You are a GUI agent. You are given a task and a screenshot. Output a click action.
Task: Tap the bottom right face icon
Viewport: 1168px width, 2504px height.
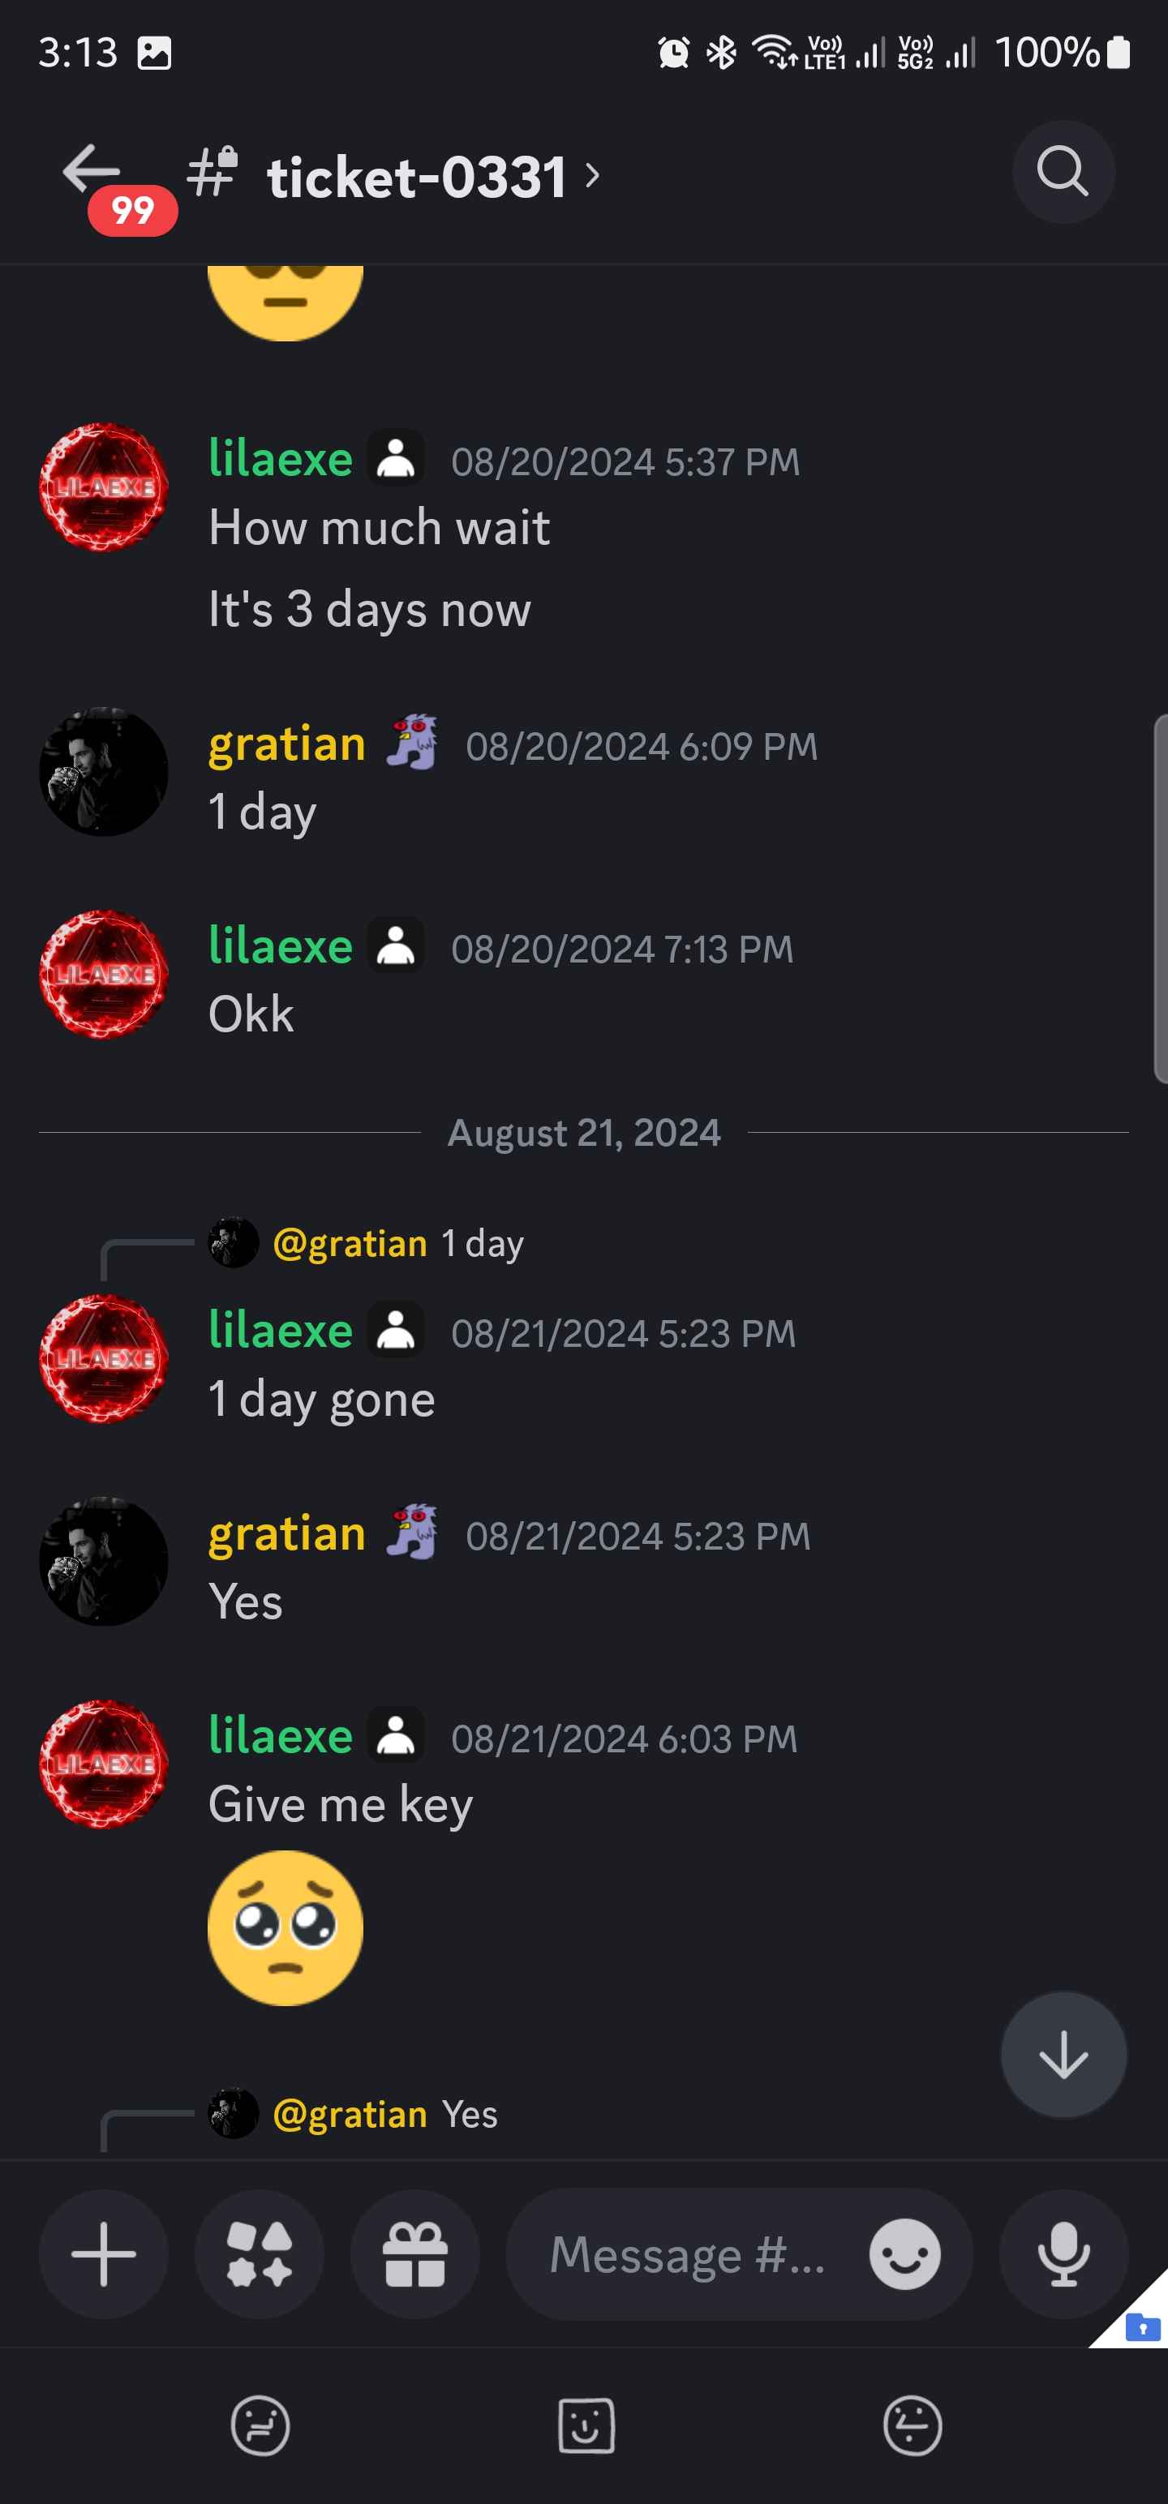pyautogui.click(x=911, y=2425)
